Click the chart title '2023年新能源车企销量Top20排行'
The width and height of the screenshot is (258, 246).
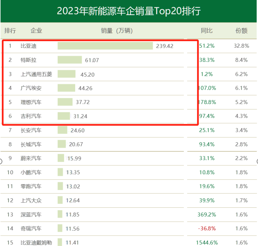point(129,11)
